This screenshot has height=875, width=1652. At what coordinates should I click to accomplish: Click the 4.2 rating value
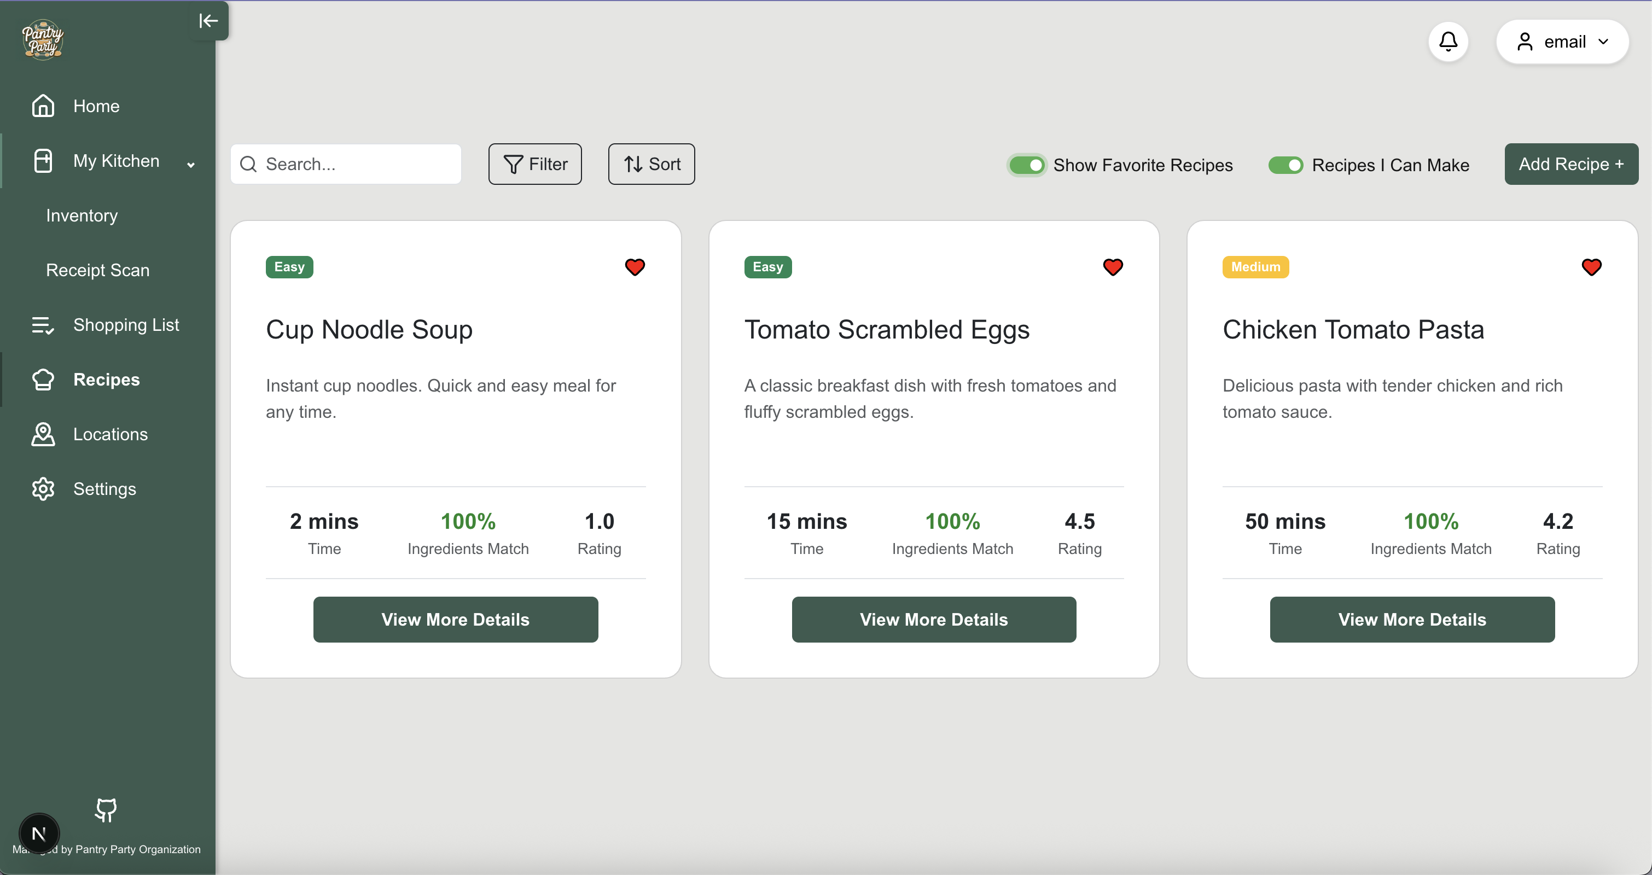tap(1558, 521)
